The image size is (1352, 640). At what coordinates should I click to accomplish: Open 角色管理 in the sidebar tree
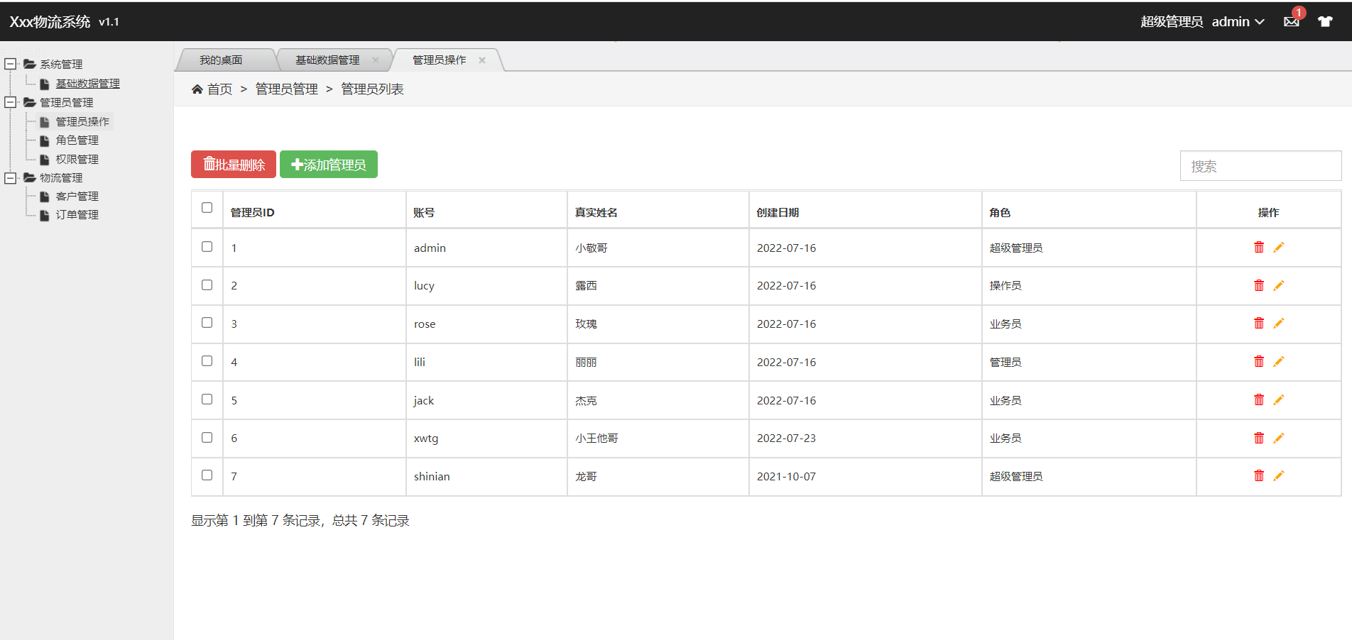(77, 140)
